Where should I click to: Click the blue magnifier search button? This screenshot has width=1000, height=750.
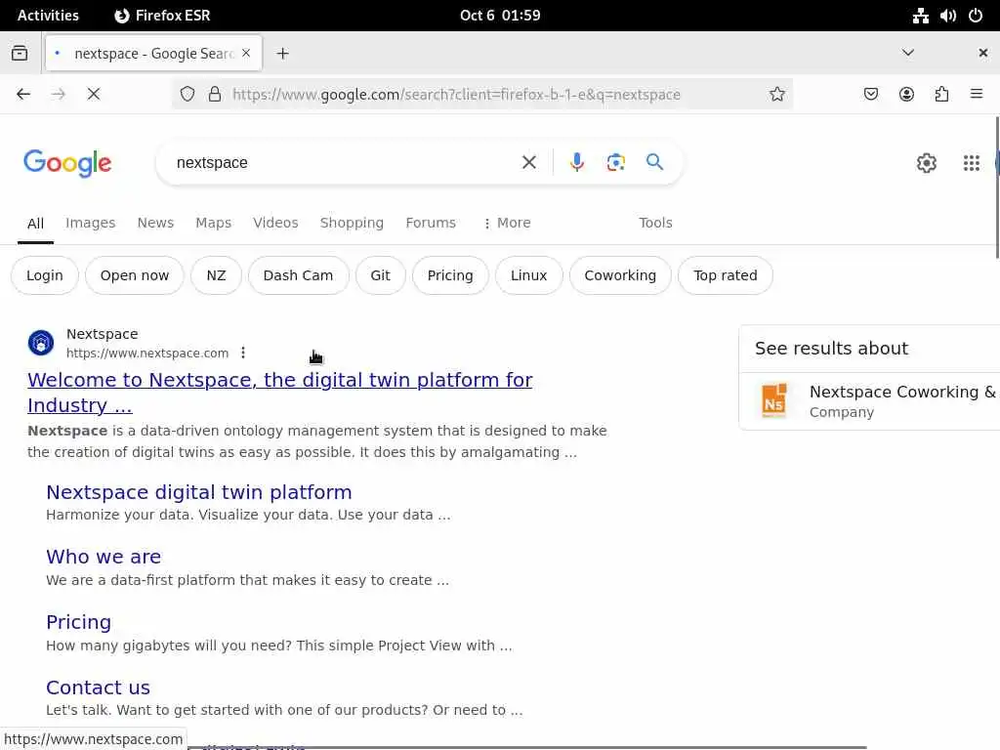(x=654, y=162)
